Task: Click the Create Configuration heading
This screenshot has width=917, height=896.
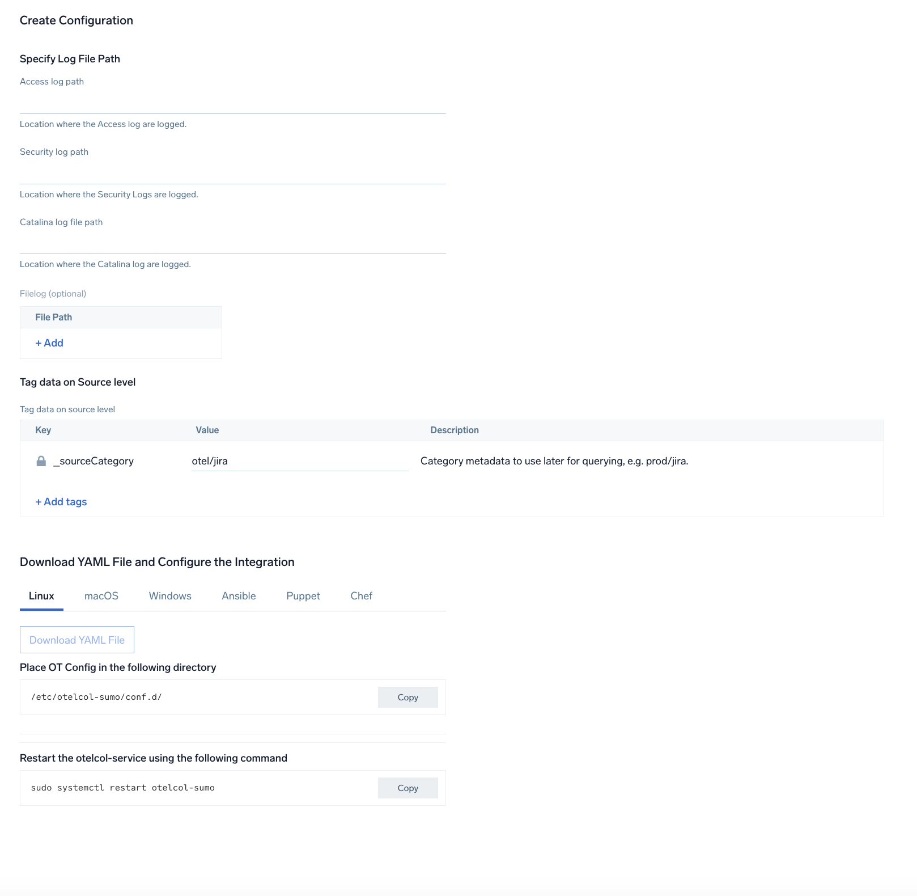Action: pos(77,20)
